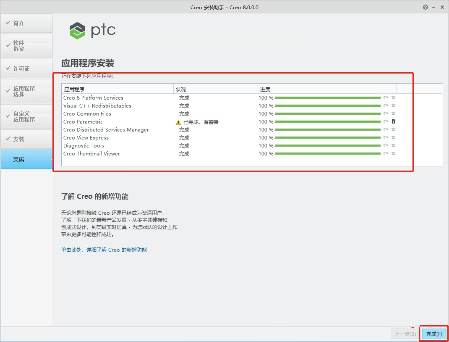The image size is (449, 342).
Task: Open help via the question mark icon
Action: click(x=425, y=7)
